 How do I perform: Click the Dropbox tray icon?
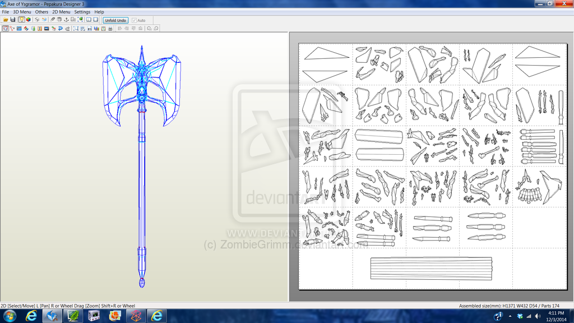pos(520,316)
